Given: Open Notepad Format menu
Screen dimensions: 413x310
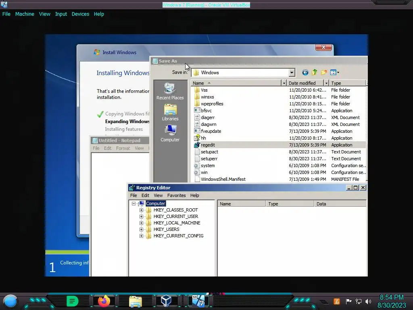Looking at the screenshot, I should (x=123, y=148).
